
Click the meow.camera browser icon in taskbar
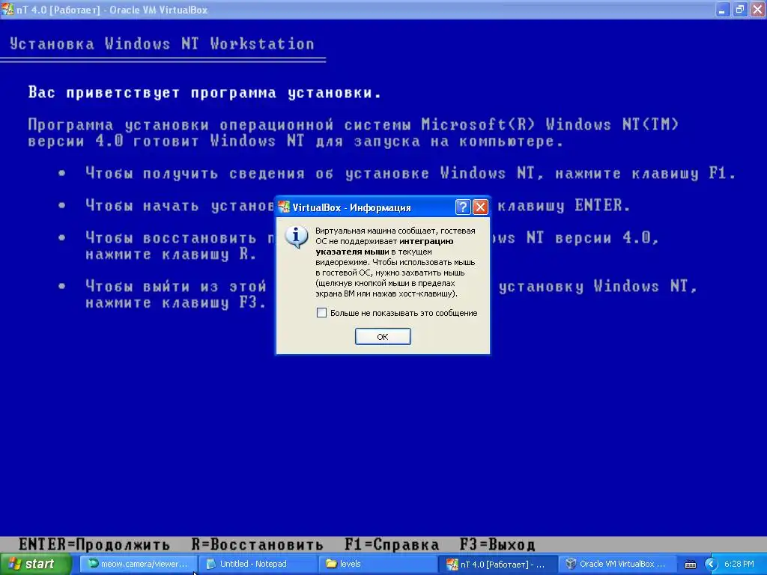click(93, 564)
